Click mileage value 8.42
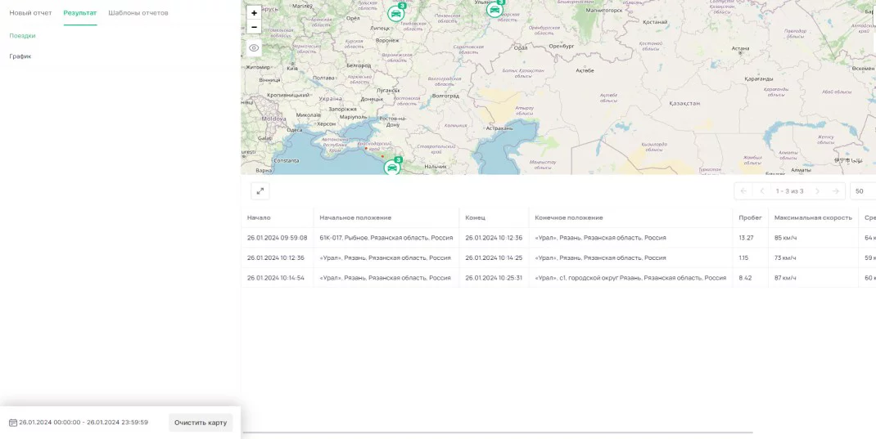The image size is (876, 439). point(745,278)
